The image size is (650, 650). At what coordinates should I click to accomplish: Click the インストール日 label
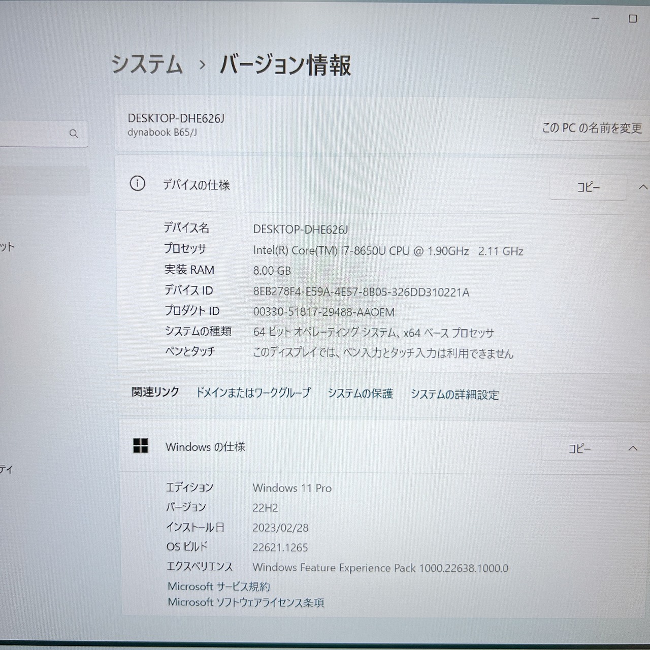click(195, 527)
